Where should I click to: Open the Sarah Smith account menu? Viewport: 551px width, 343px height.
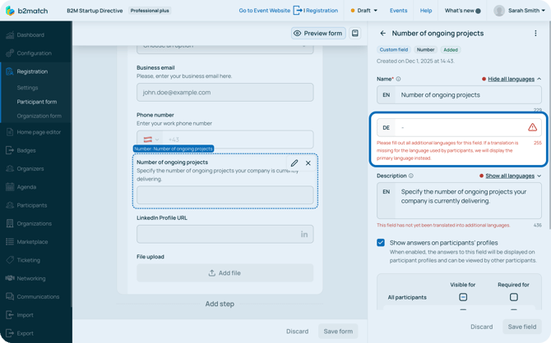[x=520, y=11]
